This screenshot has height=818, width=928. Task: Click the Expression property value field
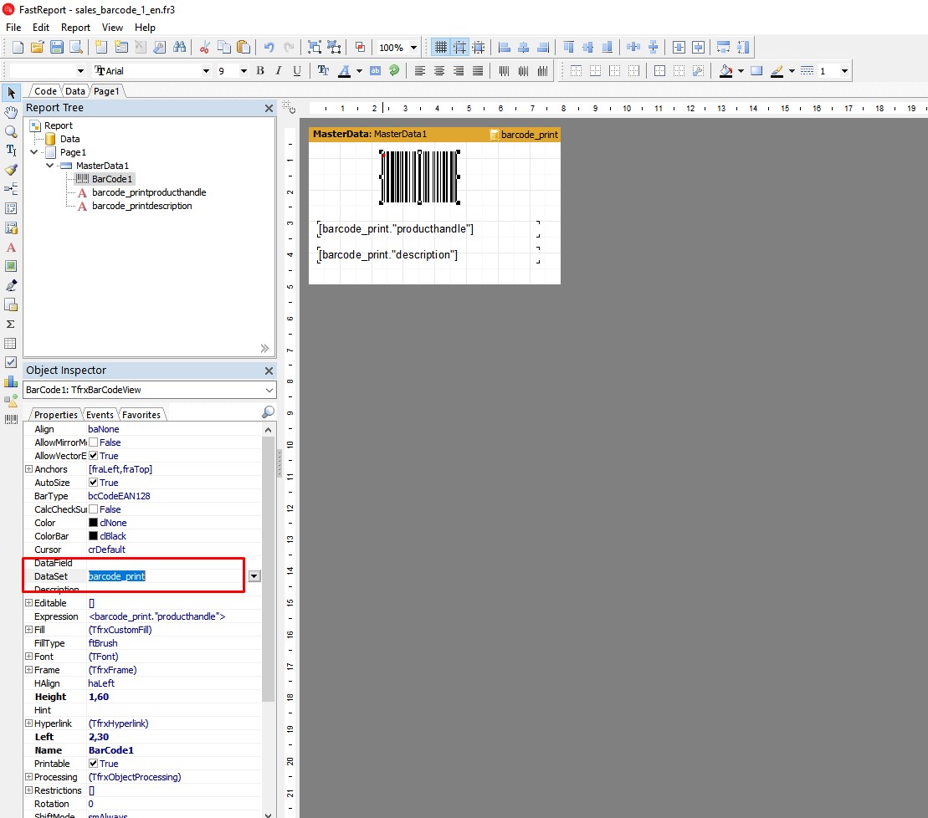pos(174,616)
